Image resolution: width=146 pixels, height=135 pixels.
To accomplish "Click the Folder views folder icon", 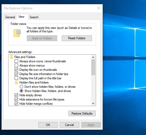I will click(17, 33).
